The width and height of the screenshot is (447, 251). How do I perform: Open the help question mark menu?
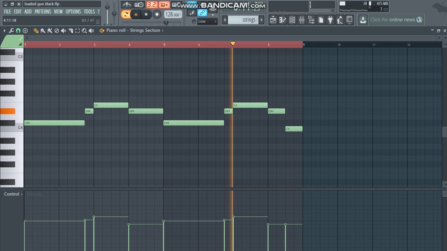(98, 12)
